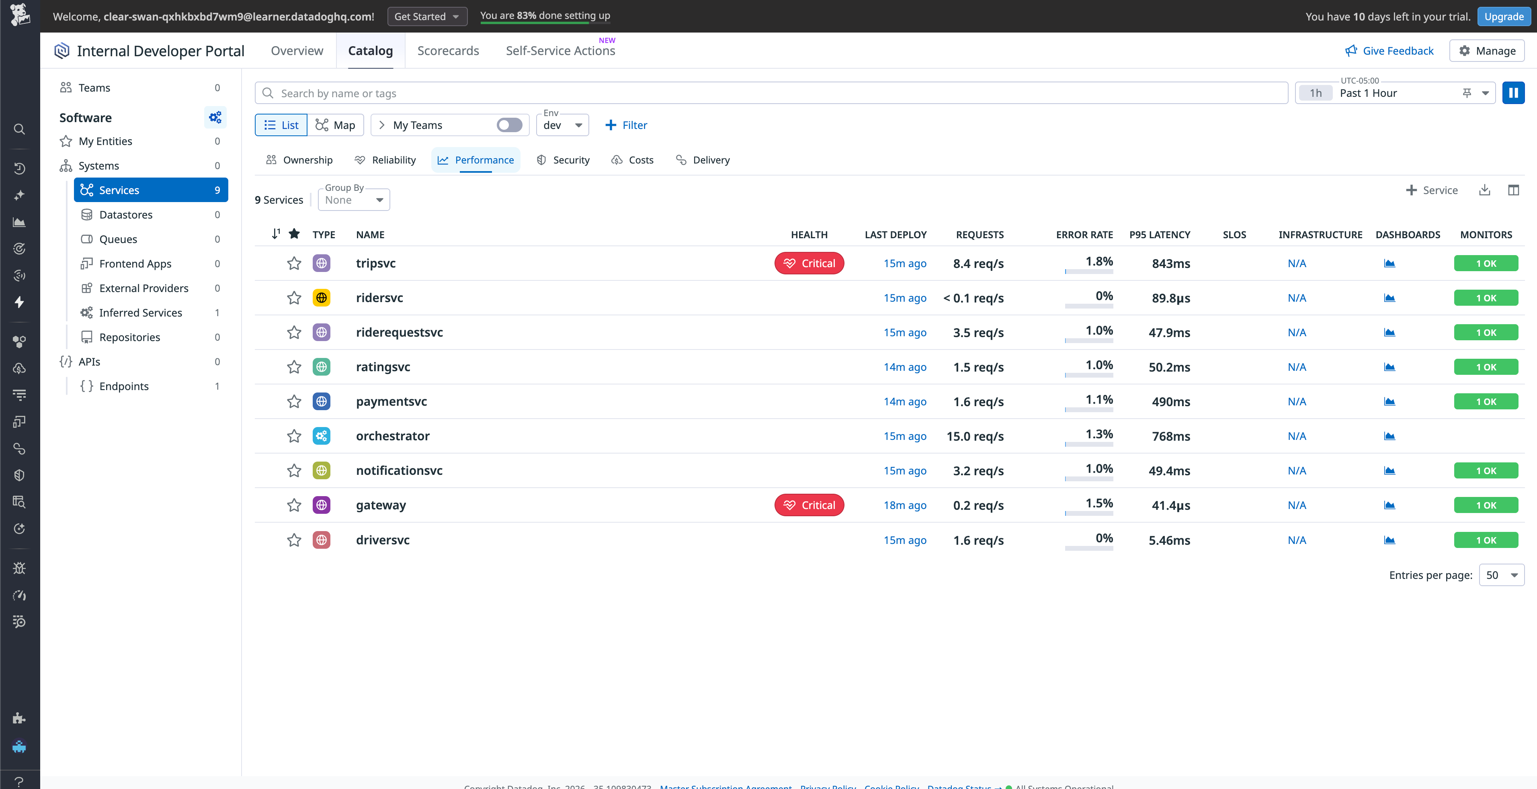Open the Entries per page dropdown
The image size is (1537, 789).
tap(1502, 575)
